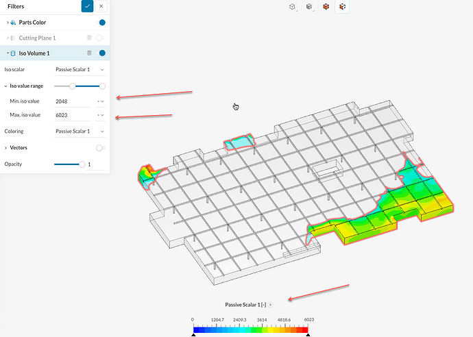This screenshot has height=337, width=473.
Task: Expand the Vectors section
Action: click(x=5, y=148)
